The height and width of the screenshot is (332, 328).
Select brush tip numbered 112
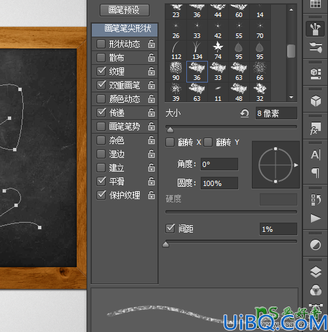pos(176,50)
